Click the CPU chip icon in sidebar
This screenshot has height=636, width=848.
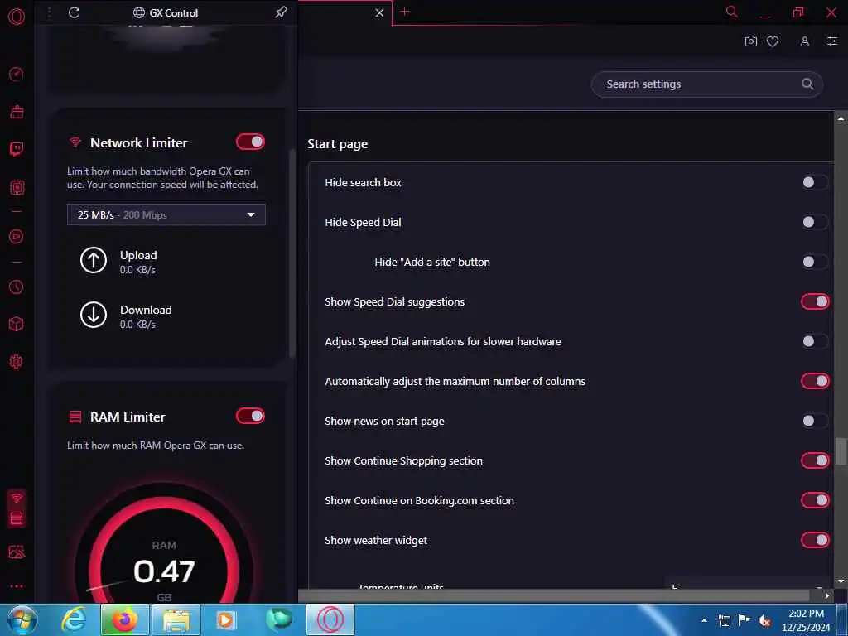point(17,188)
